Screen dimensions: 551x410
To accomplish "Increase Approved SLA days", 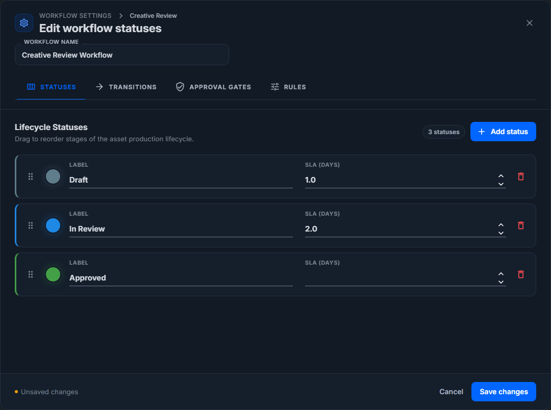I will [x=501, y=274].
